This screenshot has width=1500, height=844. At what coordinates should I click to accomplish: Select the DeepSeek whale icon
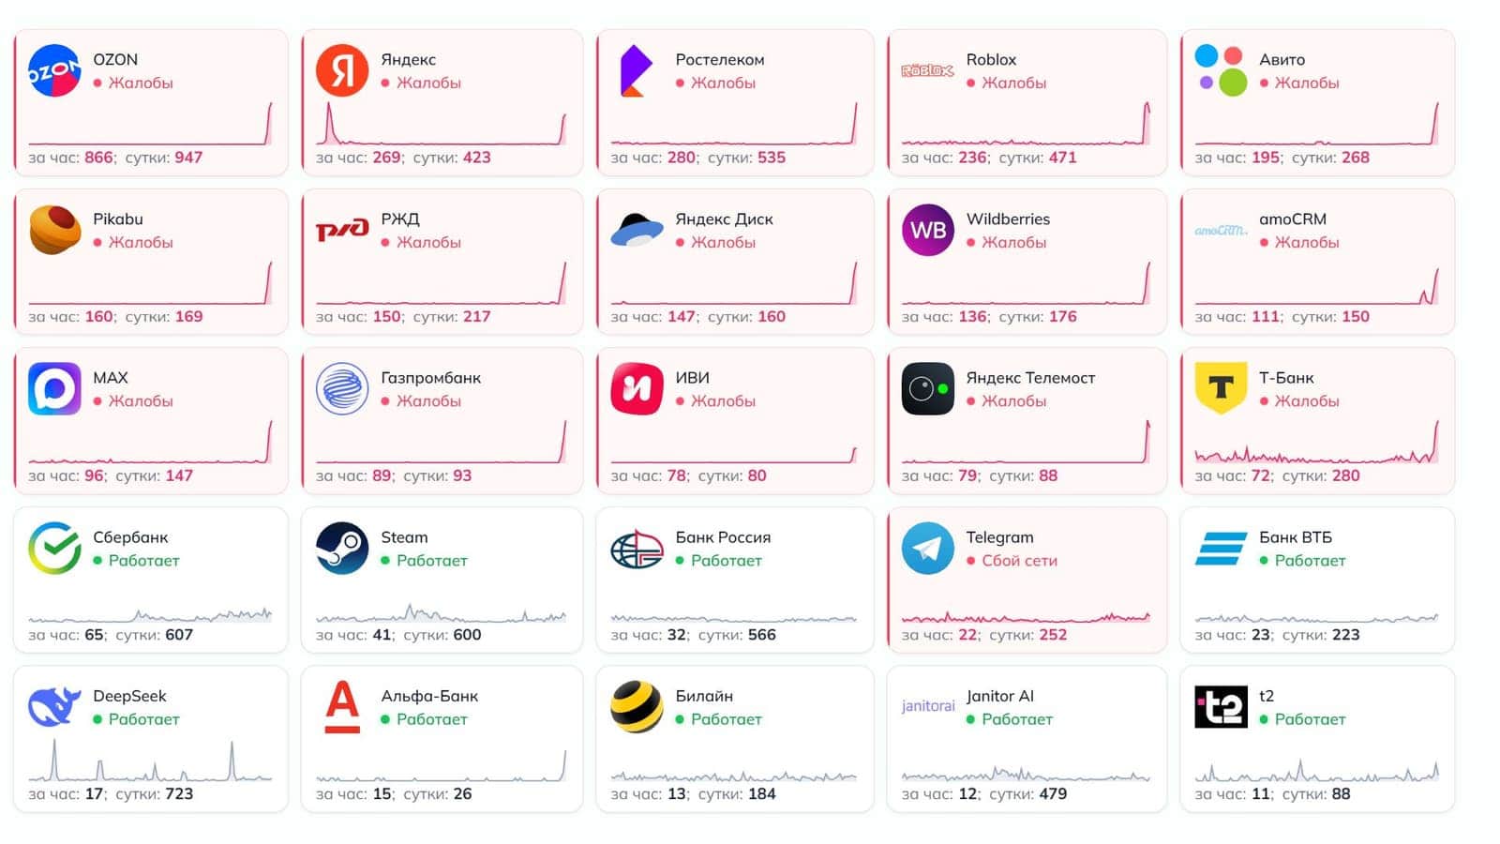54,706
